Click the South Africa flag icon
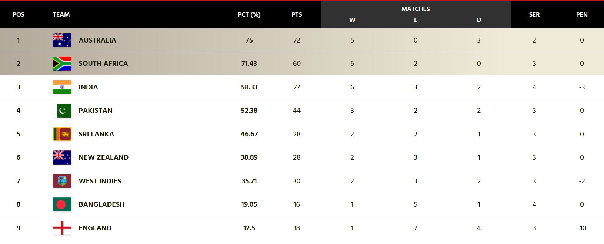The width and height of the screenshot is (604, 244). (x=62, y=64)
